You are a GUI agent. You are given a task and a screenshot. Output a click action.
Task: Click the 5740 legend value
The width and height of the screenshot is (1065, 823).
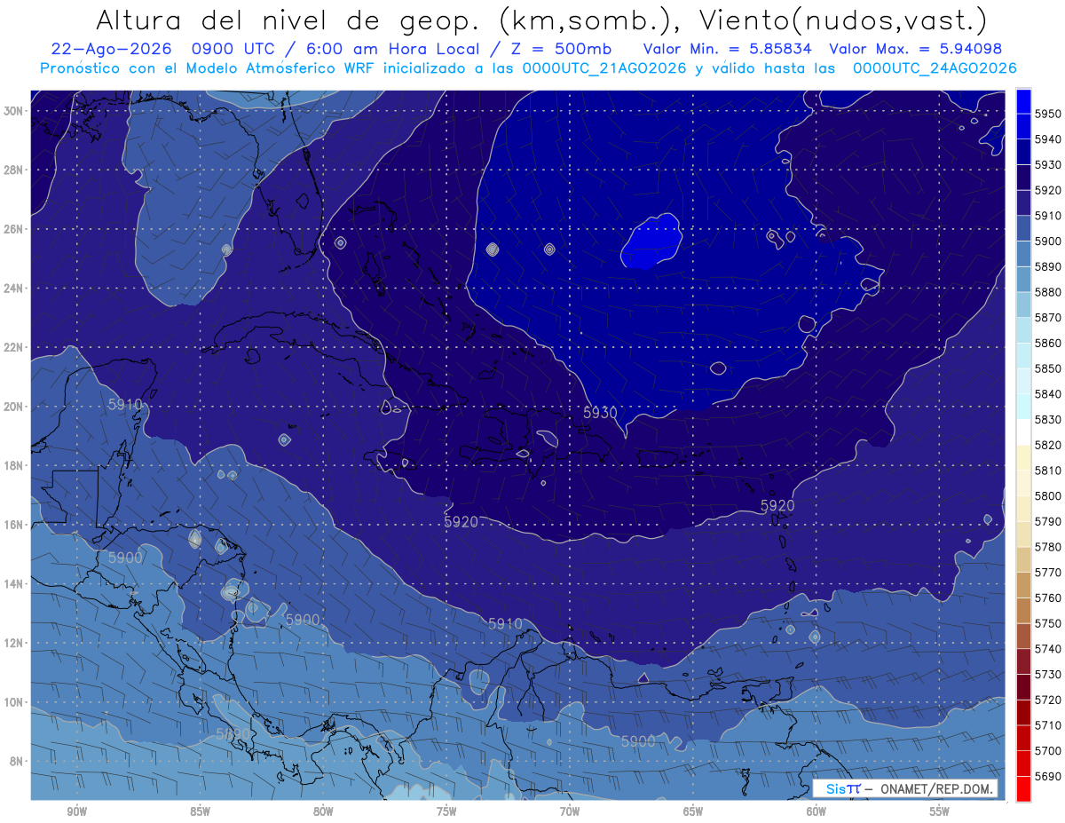[x=1049, y=648]
